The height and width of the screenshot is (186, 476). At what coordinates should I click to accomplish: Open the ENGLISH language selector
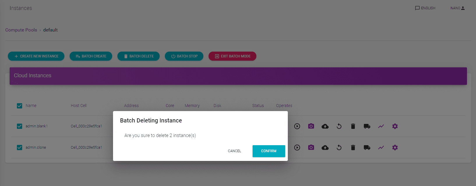point(425,8)
